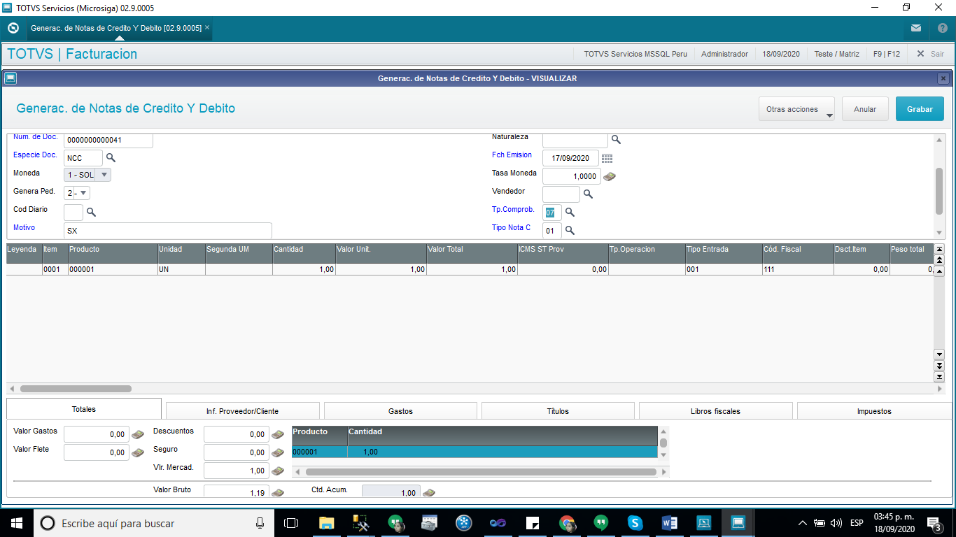956x537 pixels.
Task: Click the Tasa Moneda money icon
Action: [x=610, y=176]
